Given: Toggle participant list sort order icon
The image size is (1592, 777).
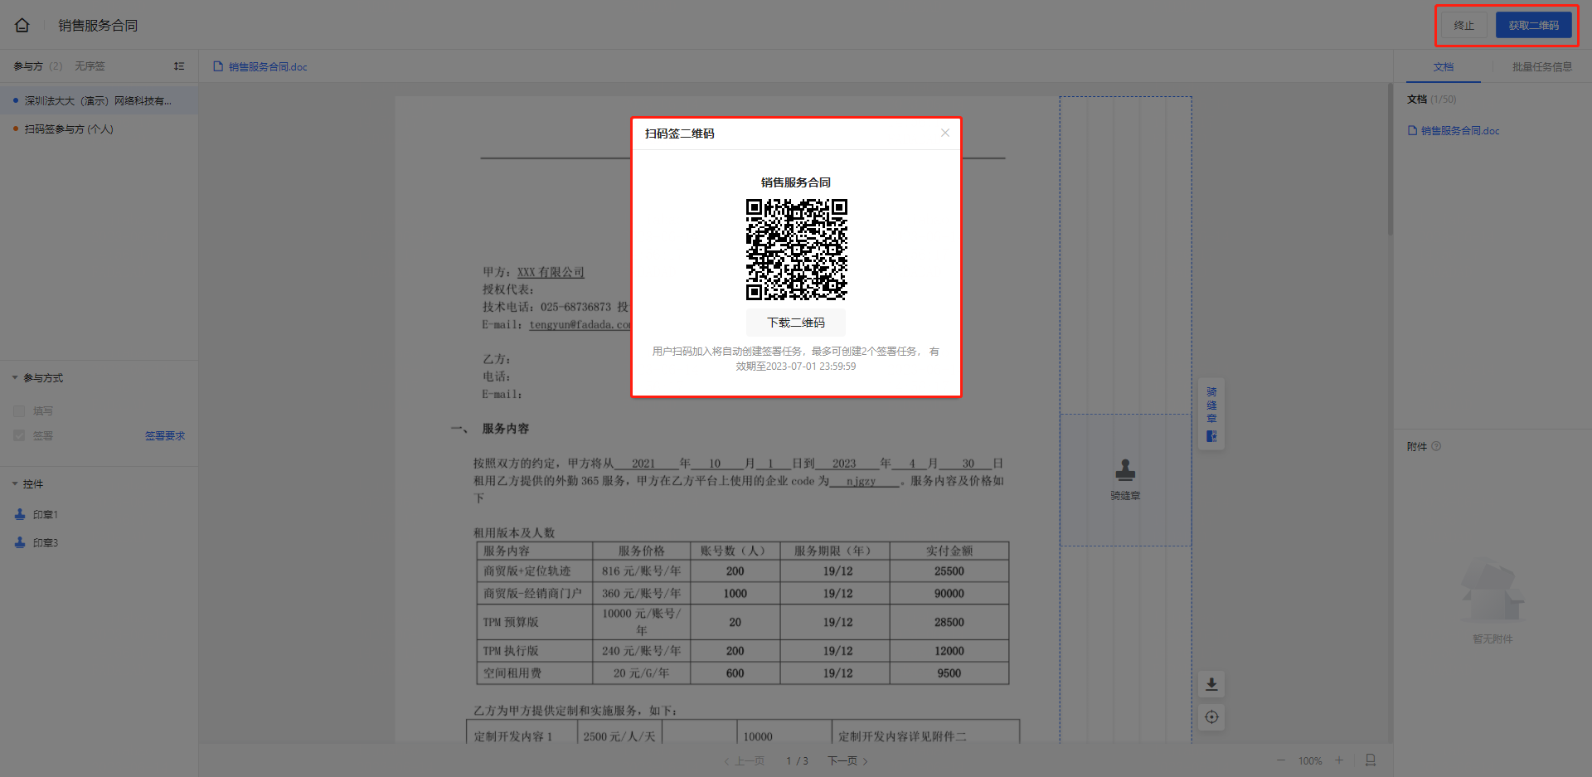Looking at the screenshot, I should point(179,66).
